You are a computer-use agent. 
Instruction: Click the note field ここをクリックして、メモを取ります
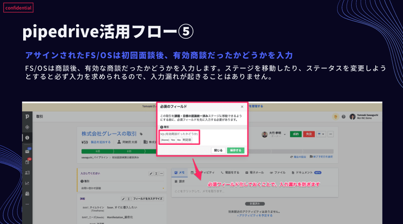[x=254, y=191]
